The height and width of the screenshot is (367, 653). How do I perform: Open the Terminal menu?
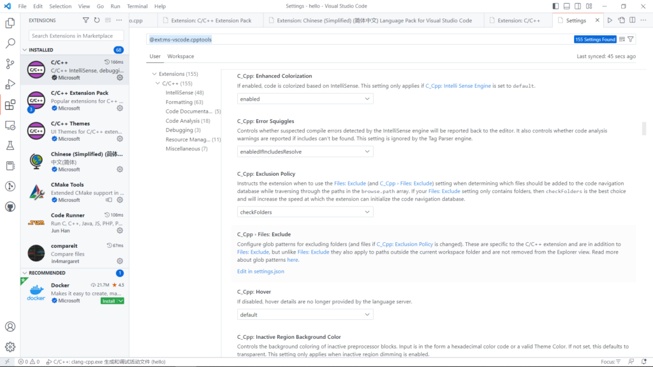point(137,6)
